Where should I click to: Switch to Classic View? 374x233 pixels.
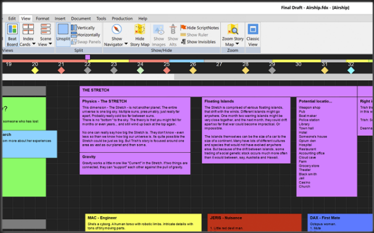(x=253, y=35)
